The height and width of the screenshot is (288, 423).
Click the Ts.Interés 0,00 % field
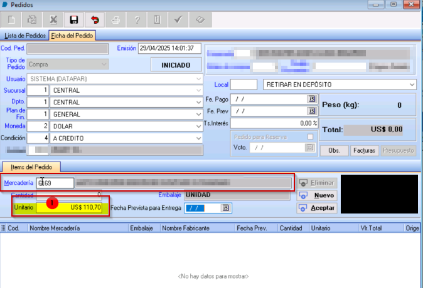click(274, 123)
